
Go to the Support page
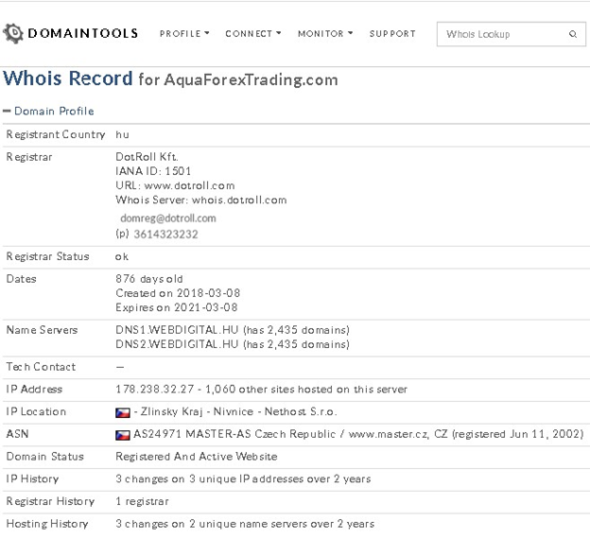click(392, 33)
